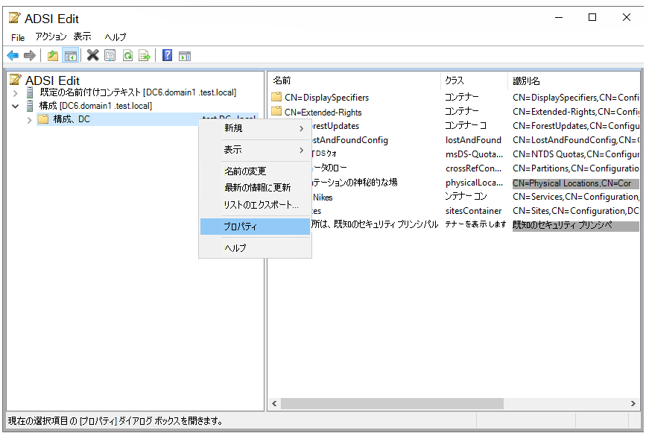Click the Up one level folder icon
646x436 pixels.
pyautogui.click(x=53, y=55)
